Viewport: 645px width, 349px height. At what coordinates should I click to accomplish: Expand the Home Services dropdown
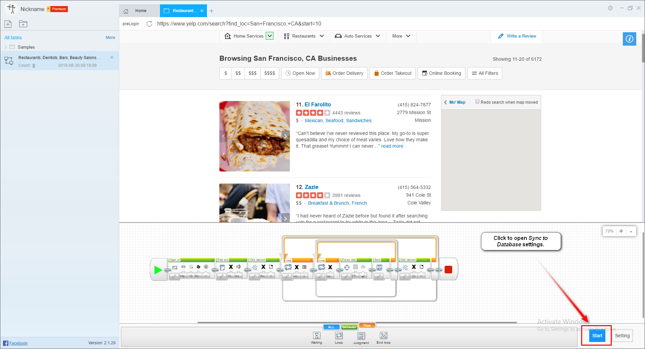(270, 36)
